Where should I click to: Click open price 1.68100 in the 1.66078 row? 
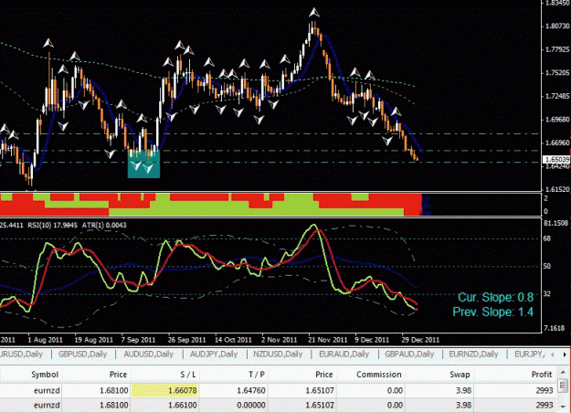coord(114,390)
